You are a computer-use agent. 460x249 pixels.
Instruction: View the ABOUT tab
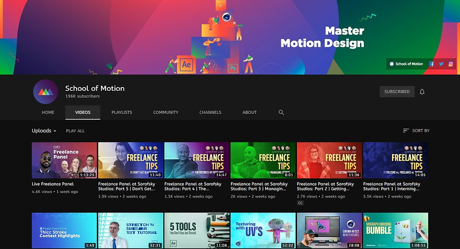pos(249,112)
